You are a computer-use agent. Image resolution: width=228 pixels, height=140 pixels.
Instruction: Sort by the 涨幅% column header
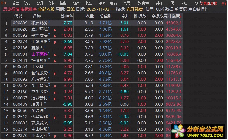pyautogui.click(x=67, y=16)
